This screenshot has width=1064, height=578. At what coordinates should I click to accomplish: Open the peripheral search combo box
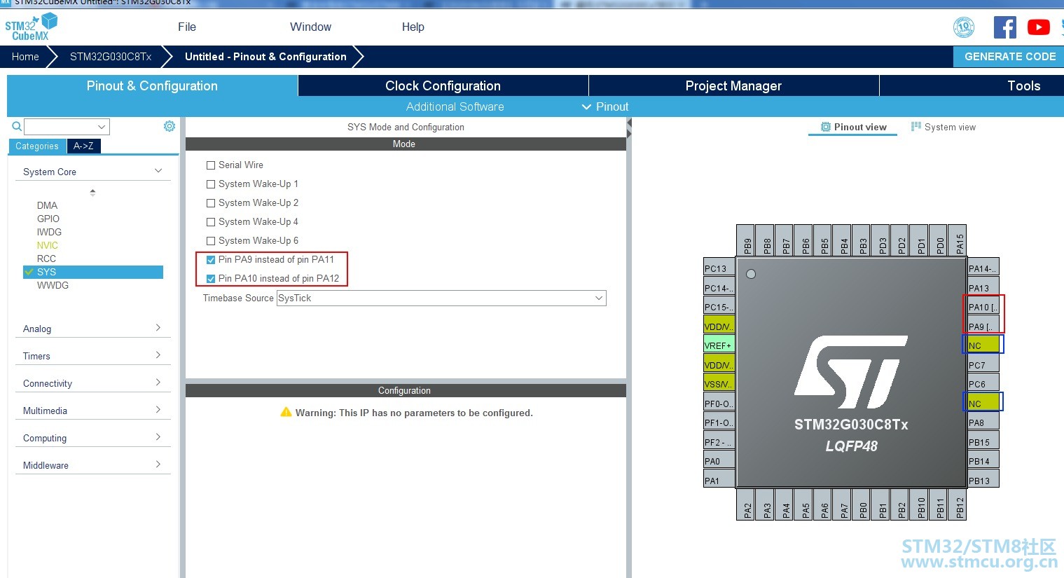coord(67,127)
